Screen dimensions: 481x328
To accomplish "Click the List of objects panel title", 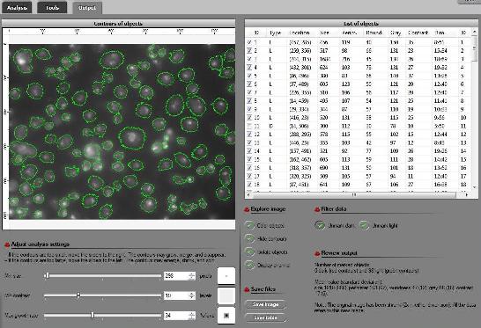I will (x=361, y=23).
